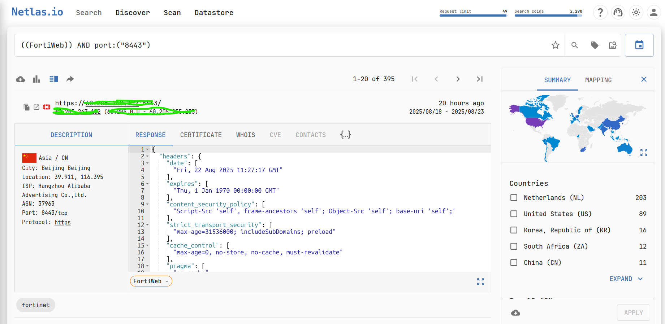Select the SUMMARY tab
This screenshot has width=665, height=324.
coord(557,80)
